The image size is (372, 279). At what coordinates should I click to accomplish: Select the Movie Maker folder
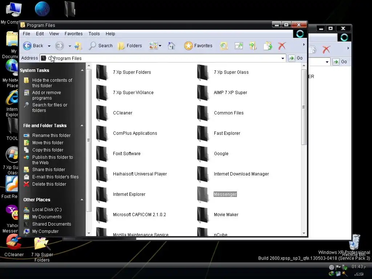(x=218, y=215)
